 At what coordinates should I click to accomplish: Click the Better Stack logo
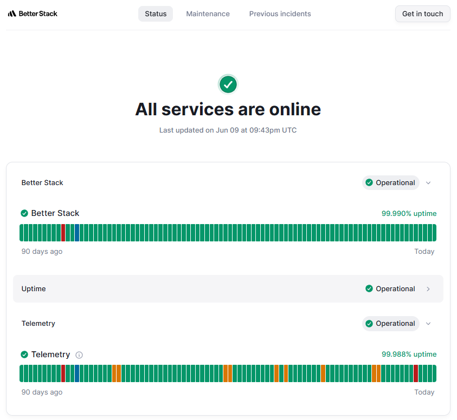coord(33,14)
